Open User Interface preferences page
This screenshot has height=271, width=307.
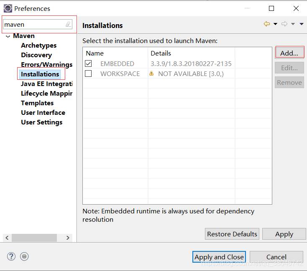pyautogui.click(x=43, y=112)
